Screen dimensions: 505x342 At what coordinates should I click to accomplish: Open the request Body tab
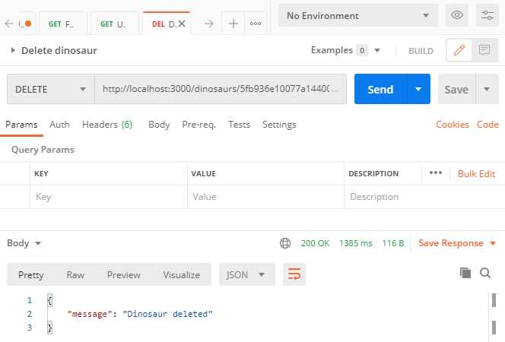159,125
